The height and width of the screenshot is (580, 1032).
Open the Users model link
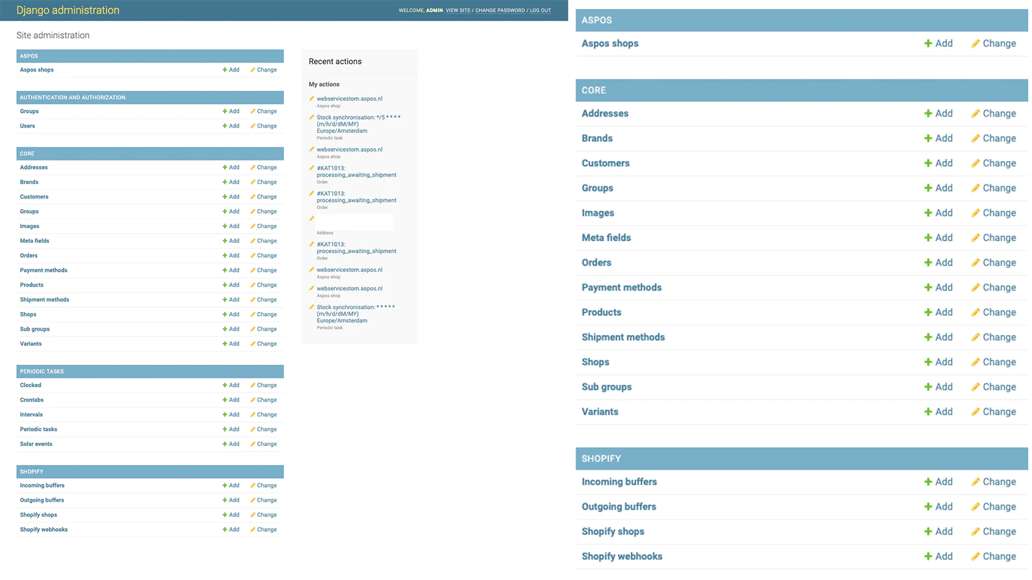27,126
